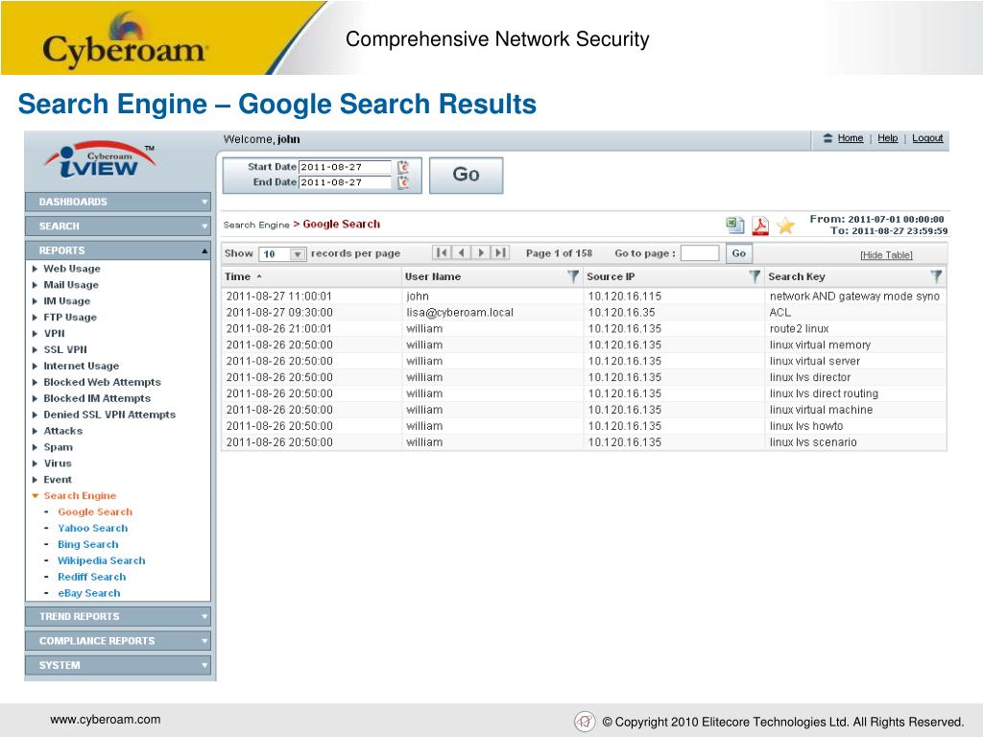983x737 pixels.
Task: Expand Web Usage reports
Action: point(71,269)
